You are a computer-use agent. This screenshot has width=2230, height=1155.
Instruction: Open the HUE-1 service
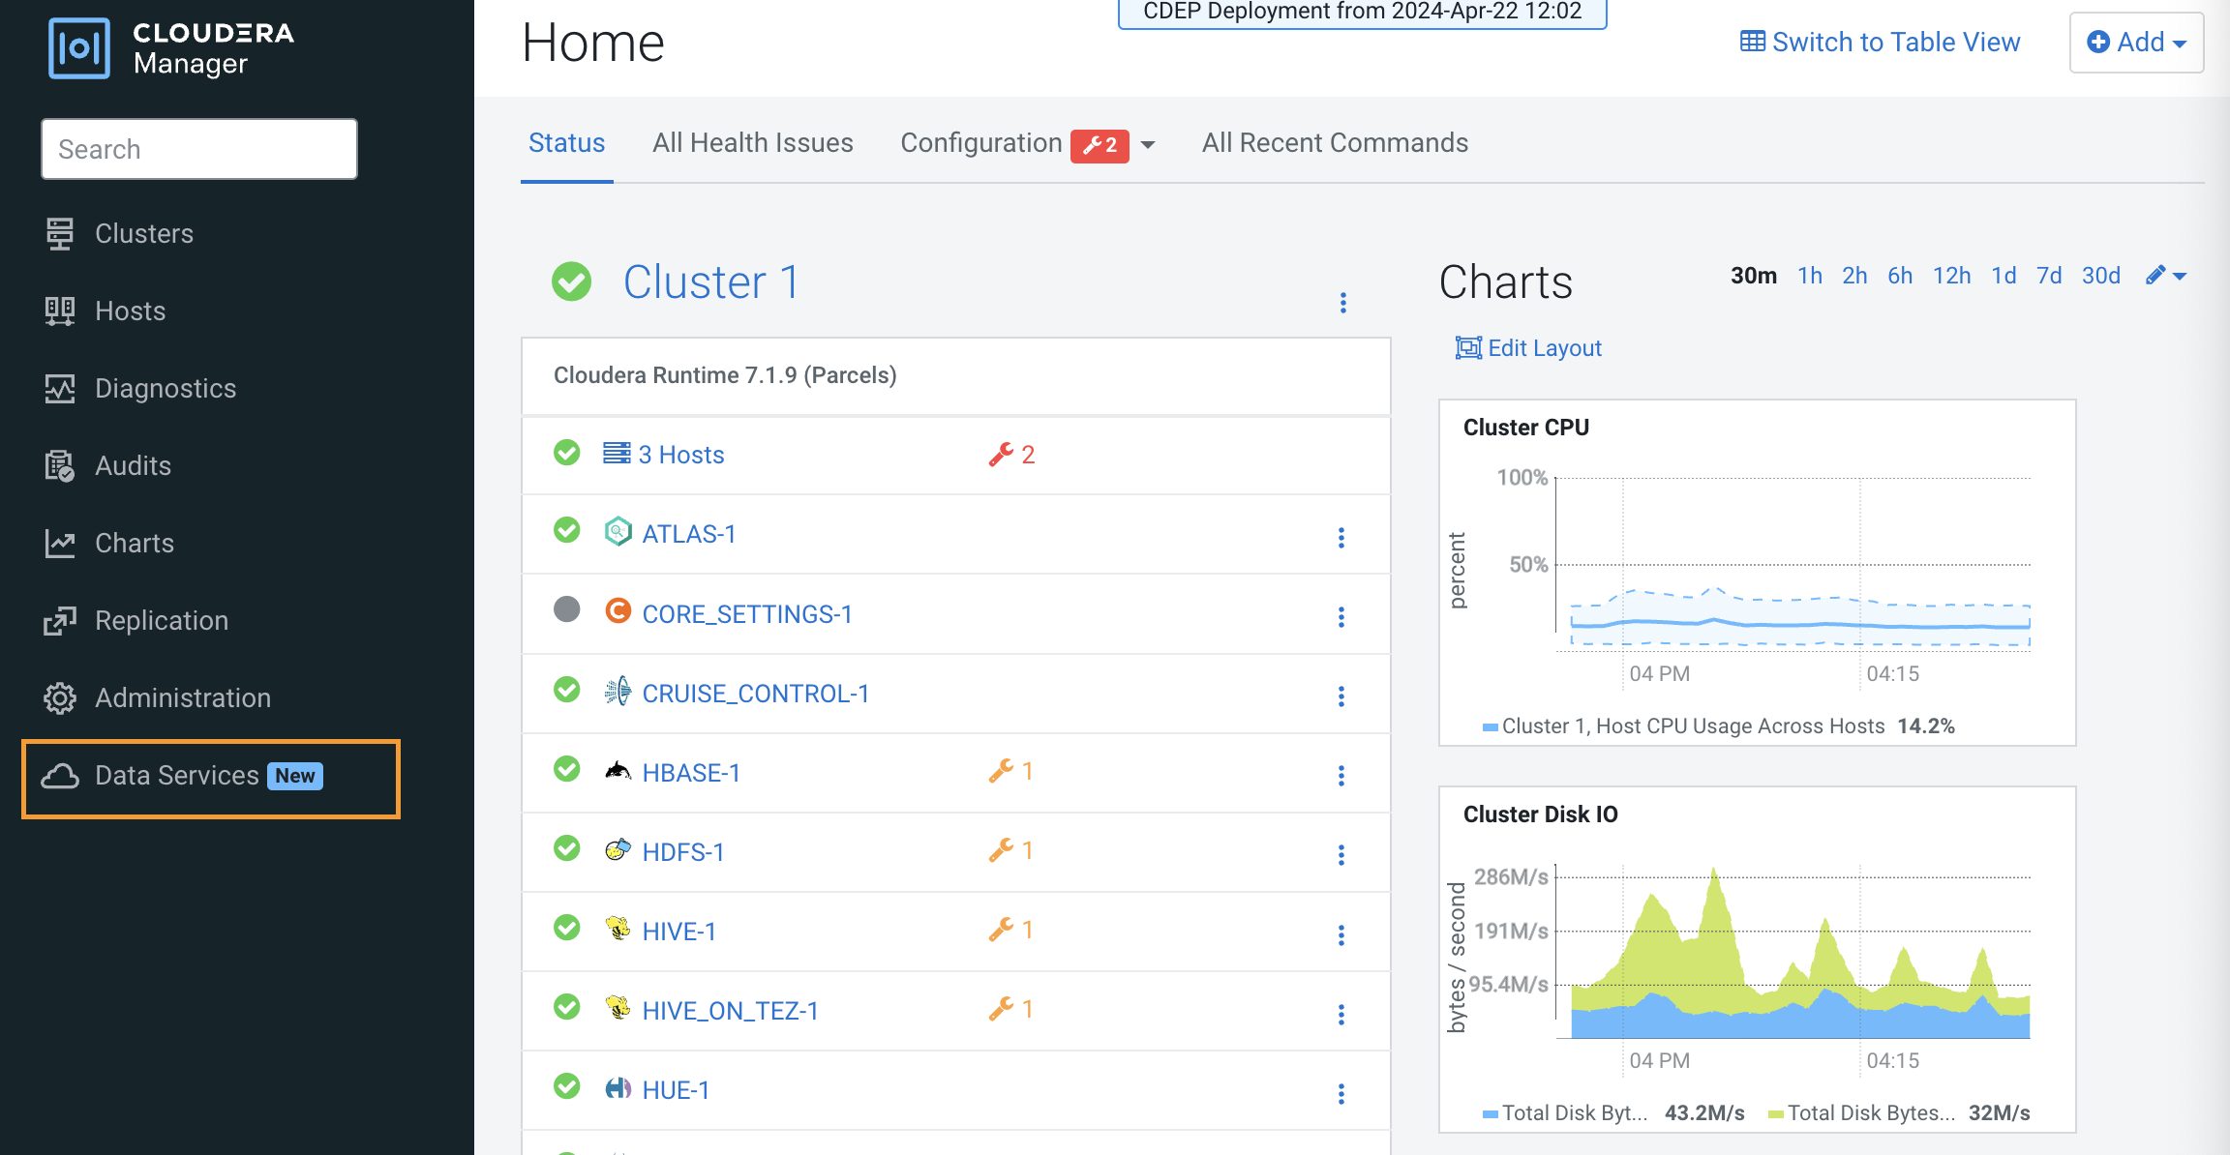coord(677,1090)
